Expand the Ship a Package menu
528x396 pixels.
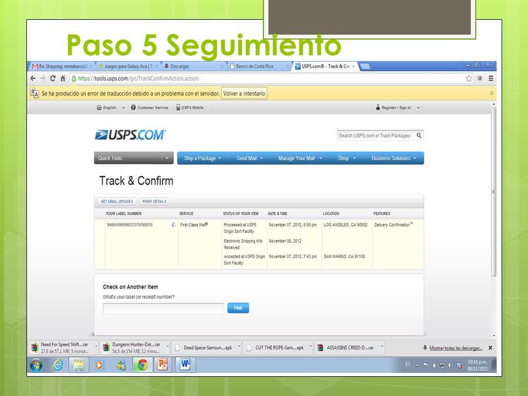tap(202, 158)
